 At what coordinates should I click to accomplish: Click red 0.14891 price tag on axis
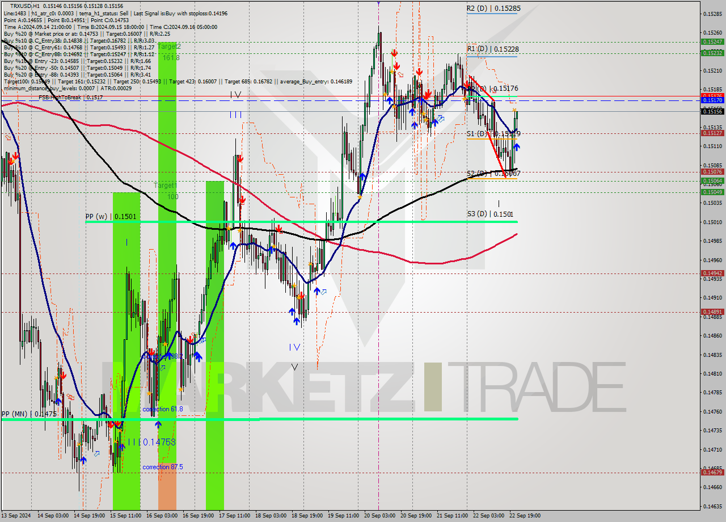click(712, 311)
